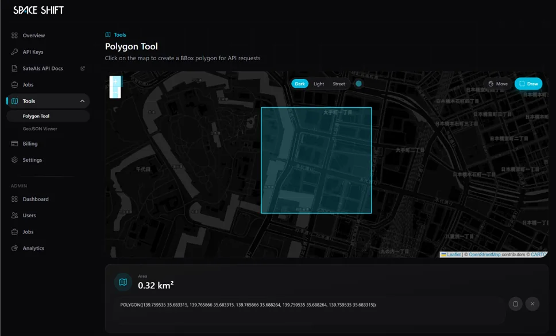Click the teal circle next to Street
Screen dimensions: 556x336
point(358,84)
